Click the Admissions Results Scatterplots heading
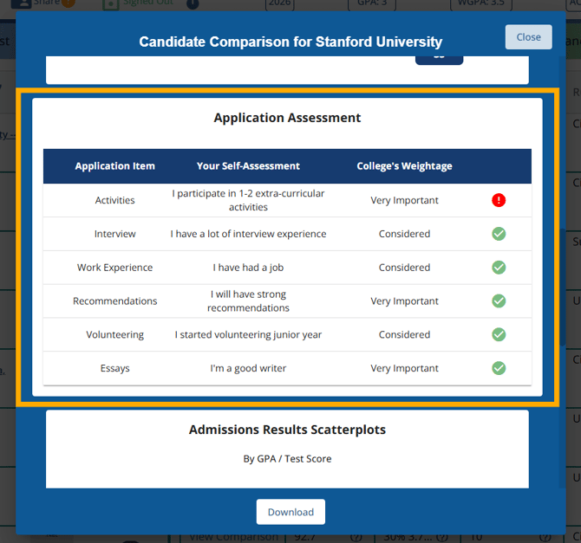The width and height of the screenshot is (581, 543). click(287, 430)
